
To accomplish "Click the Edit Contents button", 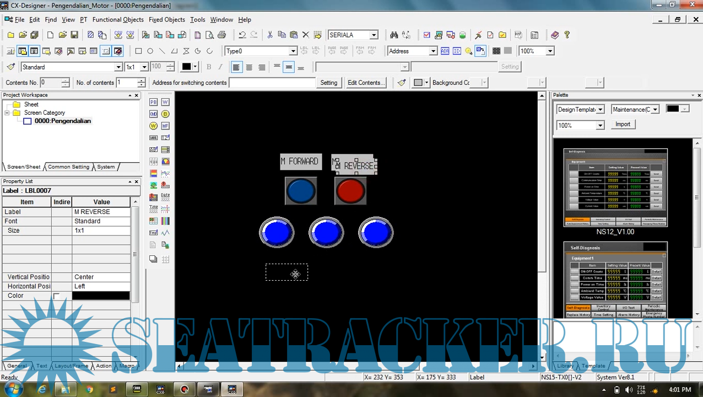I will coord(365,83).
